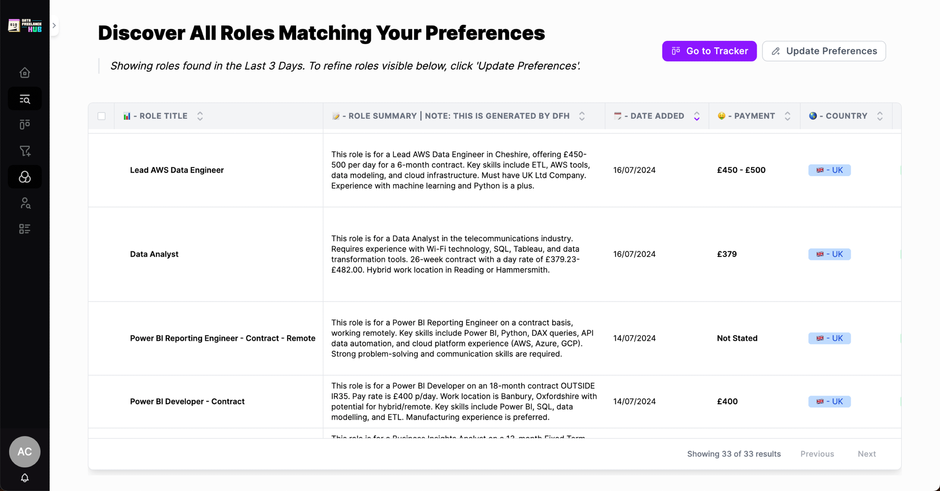Click the add filter icon in sidebar
940x491 pixels.
24,151
